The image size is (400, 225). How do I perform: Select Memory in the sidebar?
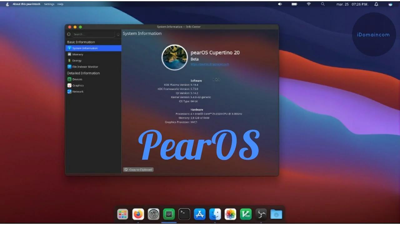pyautogui.click(x=77, y=54)
